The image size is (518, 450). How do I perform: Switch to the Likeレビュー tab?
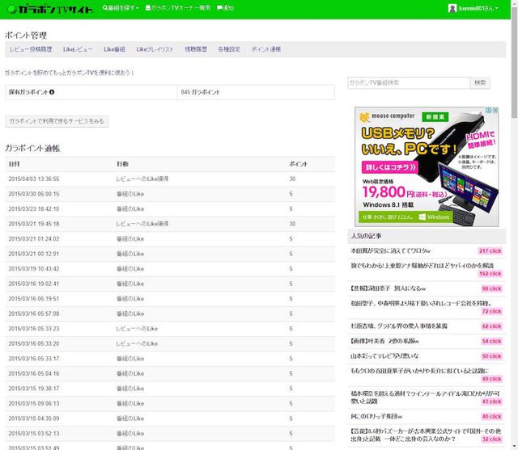[x=77, y=49]
